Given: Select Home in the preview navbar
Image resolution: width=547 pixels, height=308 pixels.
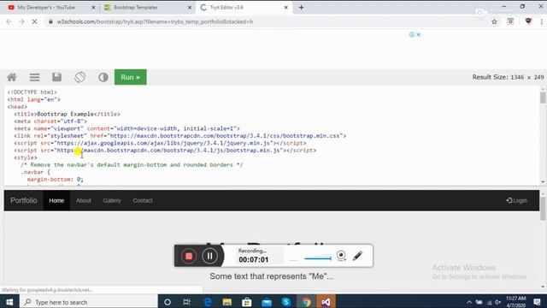Looking at the screenshot, I should (x=56, y=200).
